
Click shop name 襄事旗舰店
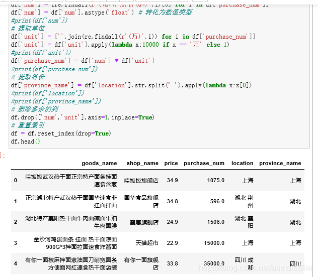pyautogui.click(x=144, y=222)
